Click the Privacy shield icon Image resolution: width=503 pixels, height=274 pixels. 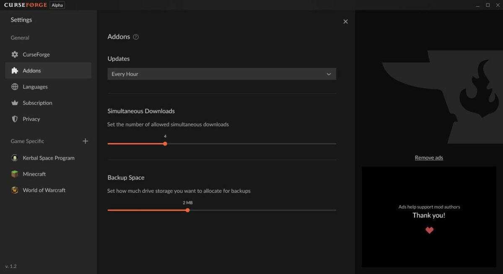[x=15, y=119]
